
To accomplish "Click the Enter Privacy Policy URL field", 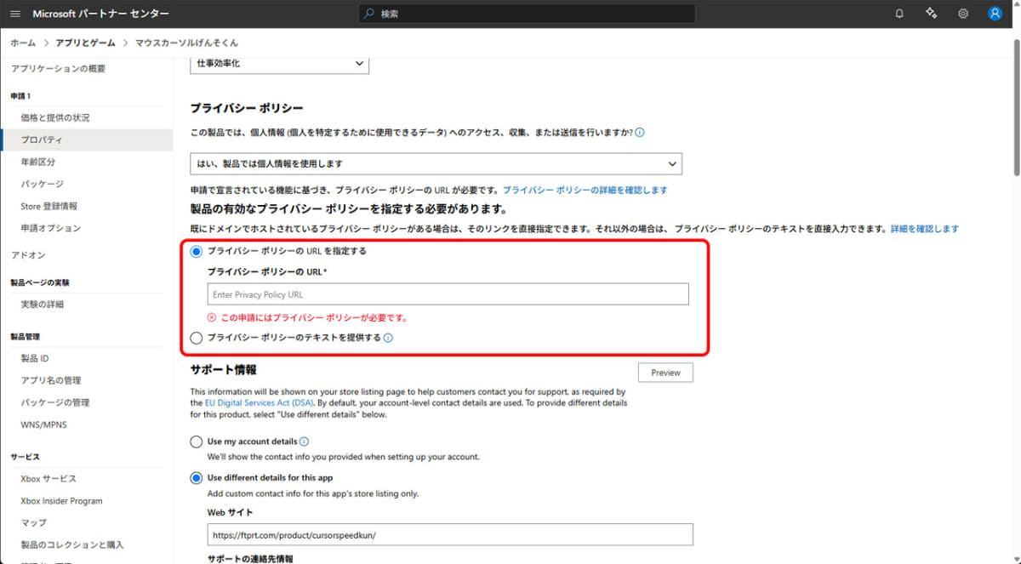I will click(x=448, y=294).
